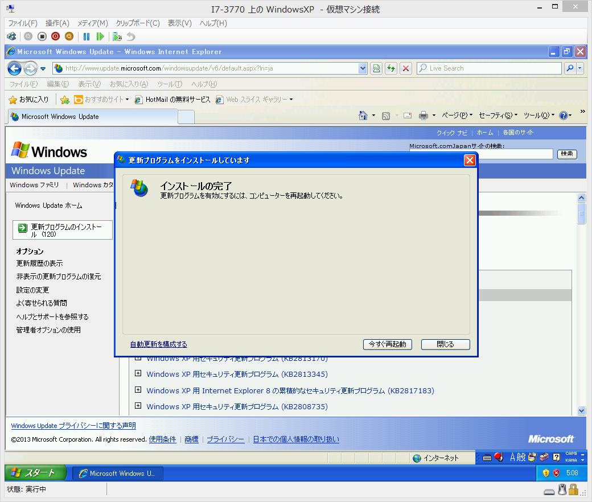Viewport: 592px width, 502px height.
Task: Open 自動更新を構成する link
Action: (159, 344)
